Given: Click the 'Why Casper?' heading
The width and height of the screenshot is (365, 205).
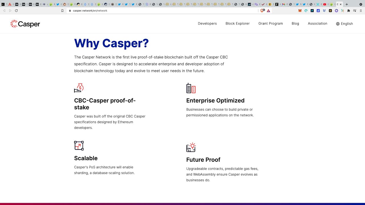Looking at the screenshot, I should coord(111,43).
